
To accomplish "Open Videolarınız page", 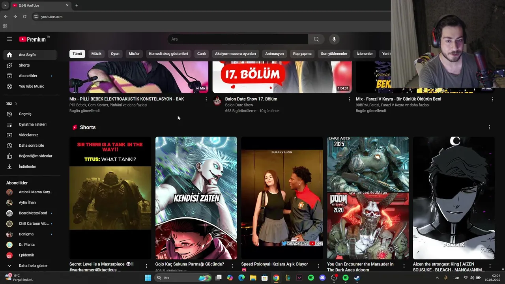I will pyautogui.click(x=30, y=135).
